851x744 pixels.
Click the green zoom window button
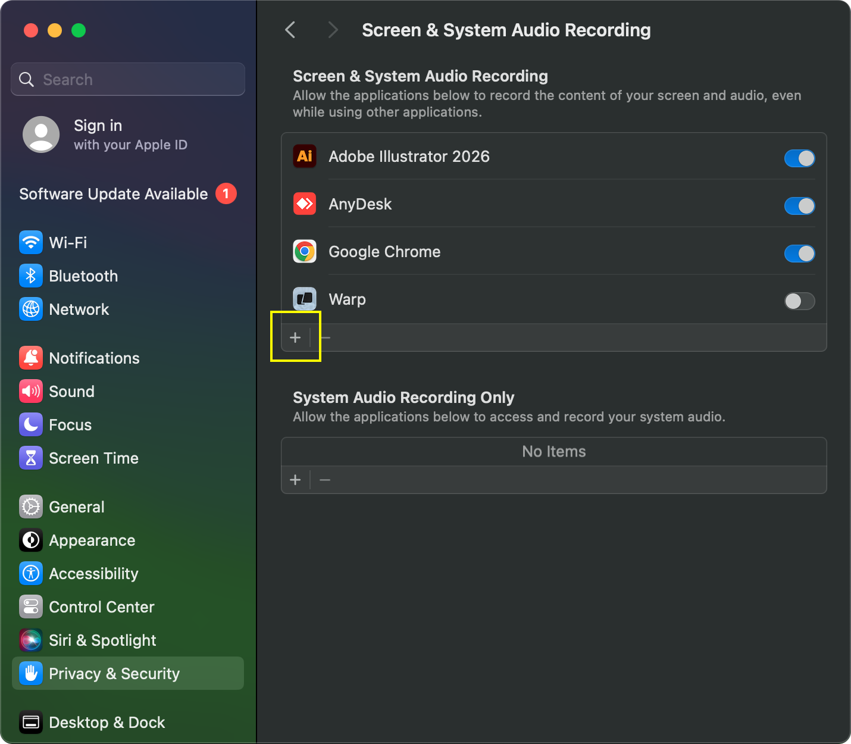(x=79, y=30)
